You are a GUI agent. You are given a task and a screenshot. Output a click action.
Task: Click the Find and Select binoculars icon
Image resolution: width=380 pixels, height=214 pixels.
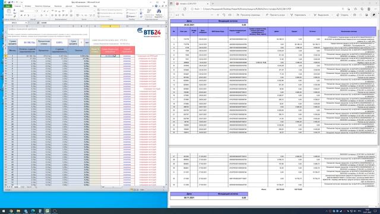coord(159,13)
